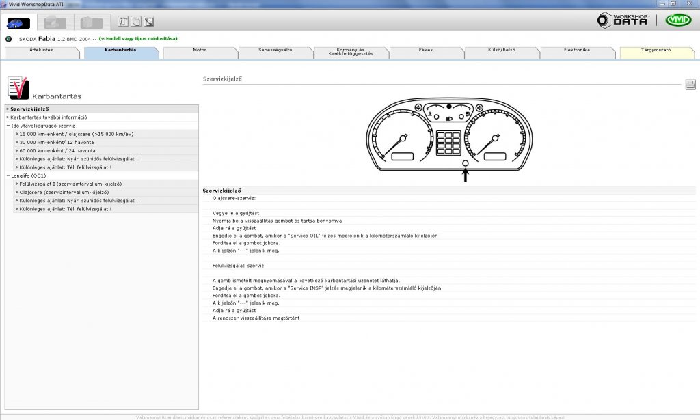Viewport: 700px width, 420px height.
Task: Open the third greyed vehicle tab
Action: [92, 23]
